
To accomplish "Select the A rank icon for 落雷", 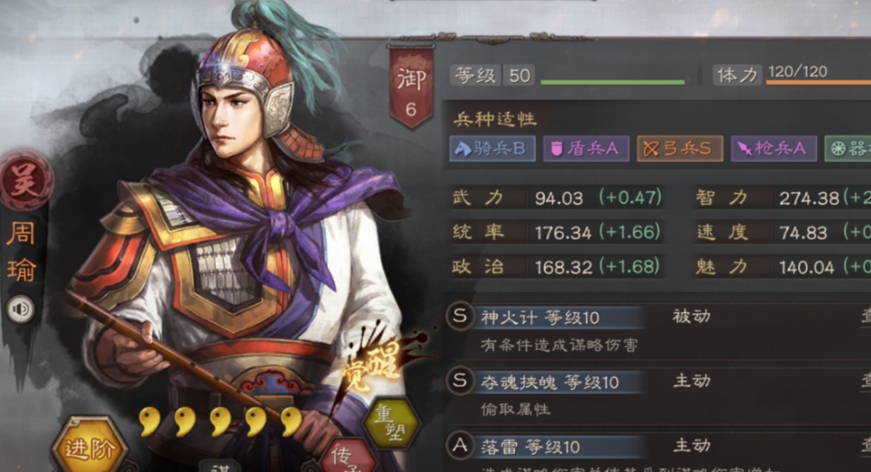I will 460,445.
